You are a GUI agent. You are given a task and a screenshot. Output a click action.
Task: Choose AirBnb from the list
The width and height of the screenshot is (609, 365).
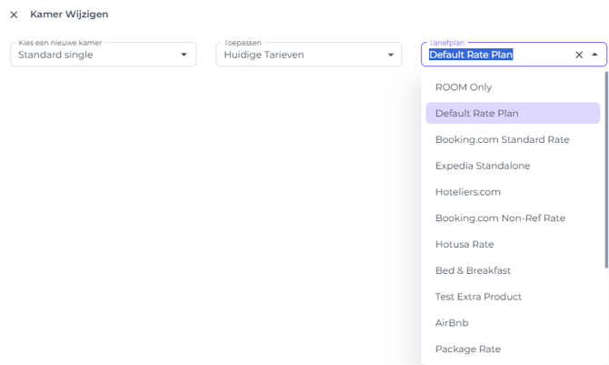tap(452, 322)
